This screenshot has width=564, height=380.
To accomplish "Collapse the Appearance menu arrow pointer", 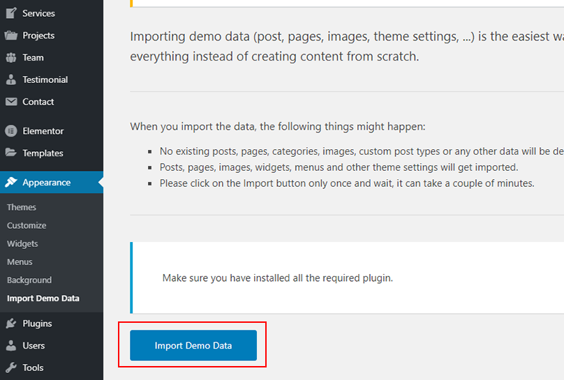I will (x=101, y=183).
